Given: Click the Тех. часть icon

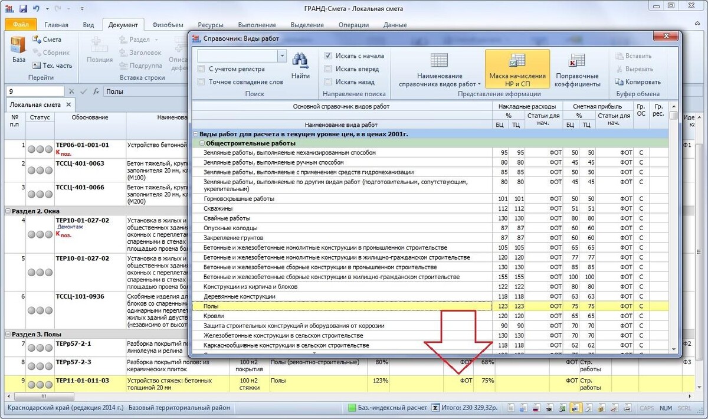Looking at the screenshot, I should pyautogui.click(x=37, y=66).
